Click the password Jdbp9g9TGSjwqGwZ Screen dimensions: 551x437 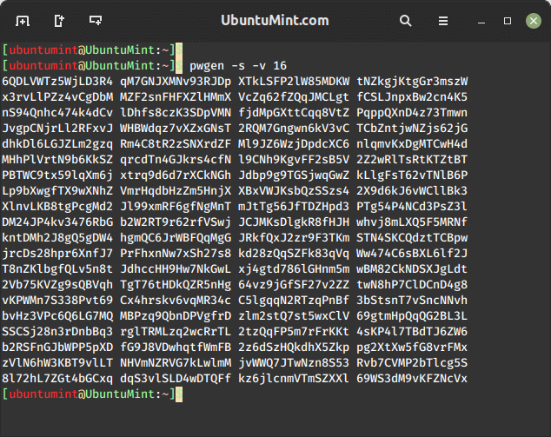click(x=294, y=175)
